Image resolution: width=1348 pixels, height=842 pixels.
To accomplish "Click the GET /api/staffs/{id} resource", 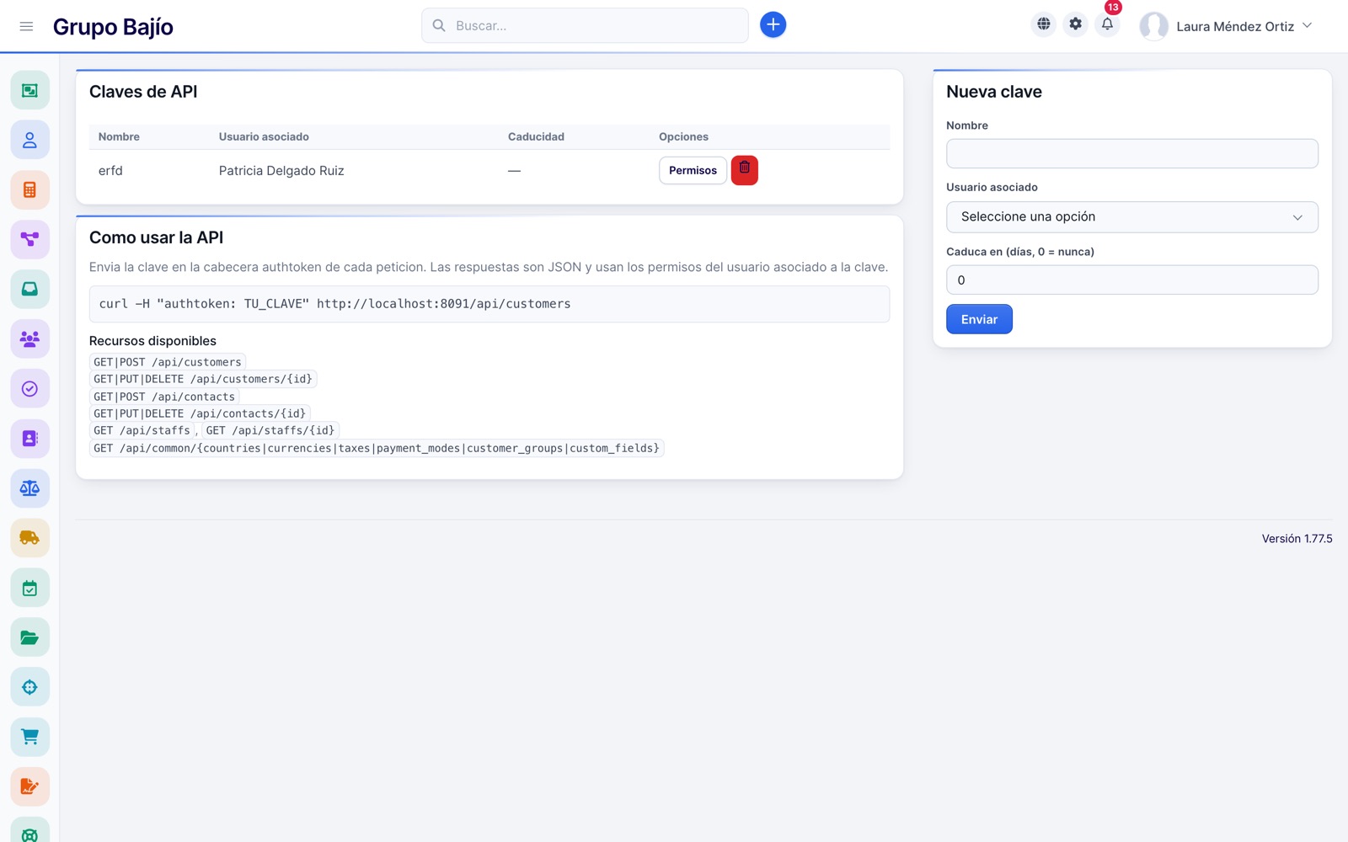I will 270,430.
